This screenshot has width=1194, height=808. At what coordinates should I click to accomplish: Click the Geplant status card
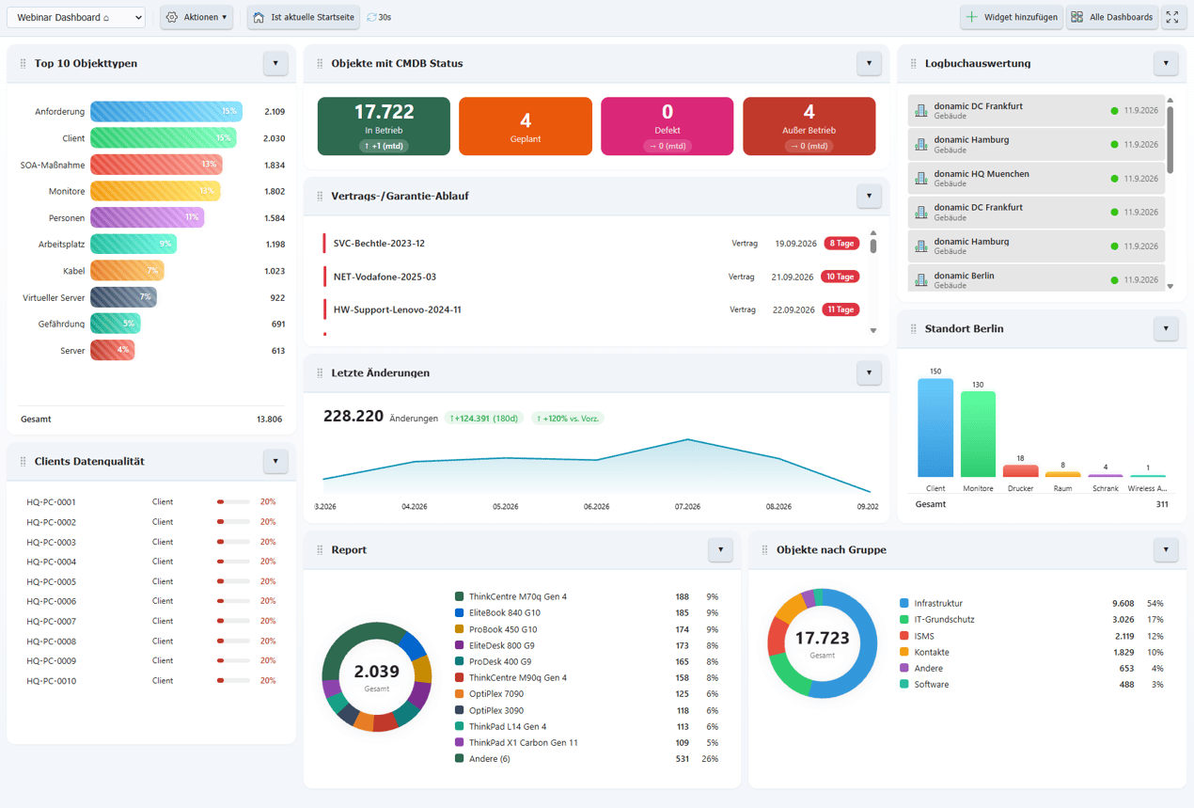526,126
